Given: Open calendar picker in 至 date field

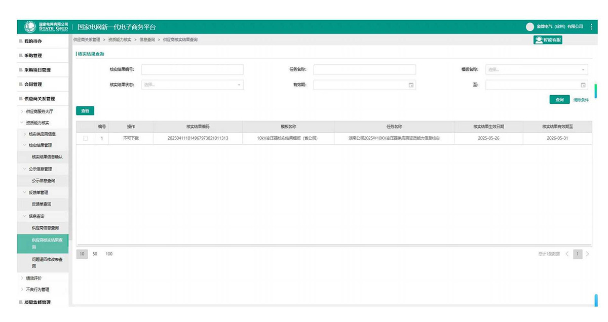Looking at the screenshot, I should [583, 85].
